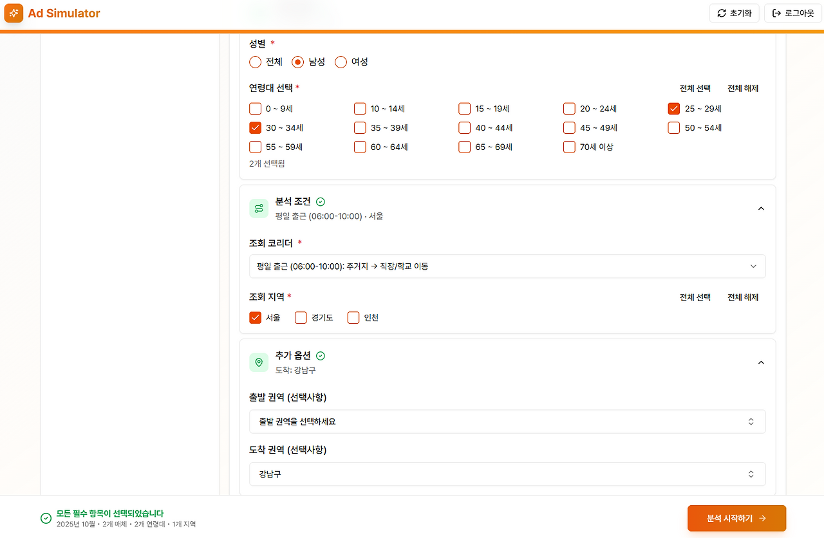This screenshot has width=824, height=538.
Task: Click 전체 선택 above the age checkboxes
Action: coord(695,88)
